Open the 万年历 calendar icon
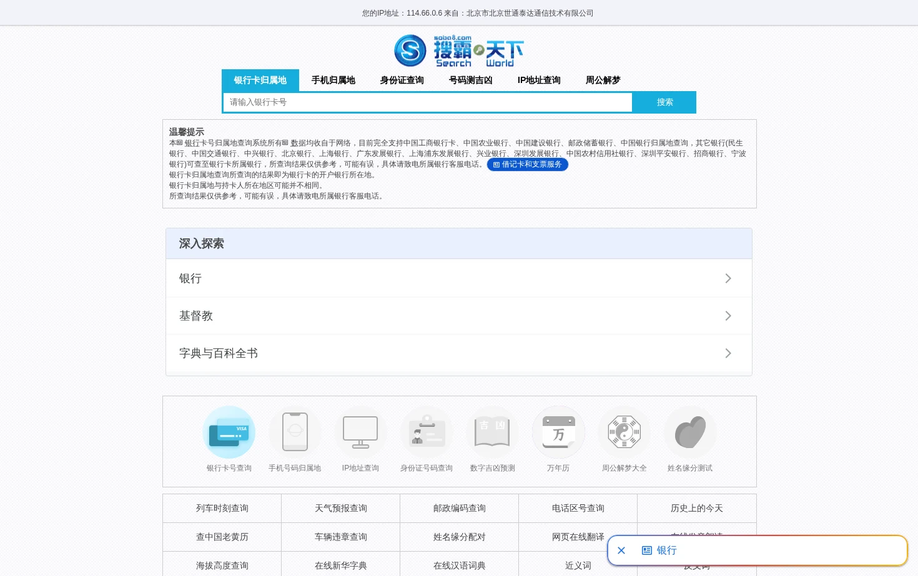Viewport: 918px width, 576px height. coord(558,432)
